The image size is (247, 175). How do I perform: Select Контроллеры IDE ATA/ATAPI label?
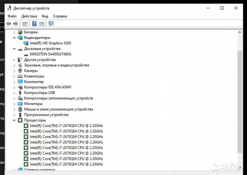coord(48,87)
